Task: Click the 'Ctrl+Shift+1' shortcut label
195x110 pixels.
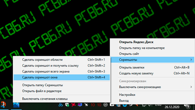Action: tap(96, 60)
